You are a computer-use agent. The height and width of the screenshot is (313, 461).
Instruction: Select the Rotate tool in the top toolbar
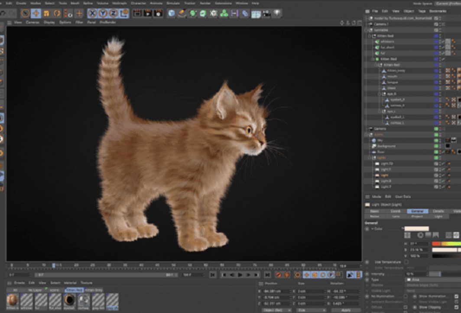tap(57, 13)
